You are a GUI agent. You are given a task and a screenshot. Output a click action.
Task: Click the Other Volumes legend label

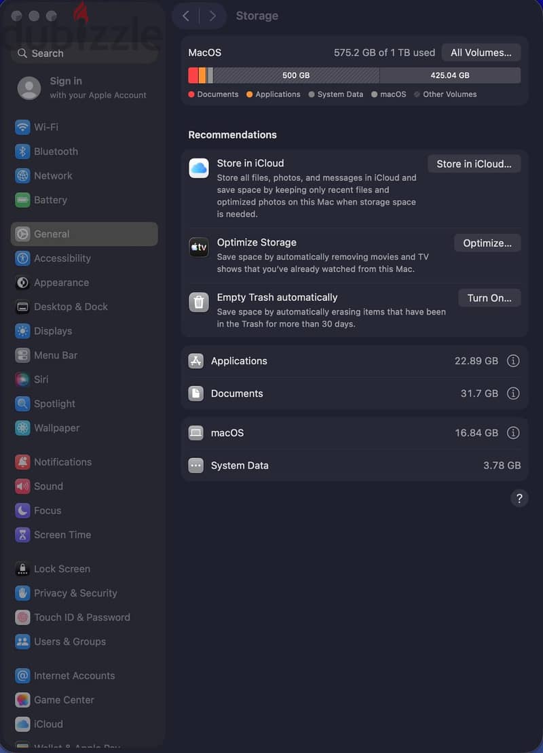click(x=450, y=94)
